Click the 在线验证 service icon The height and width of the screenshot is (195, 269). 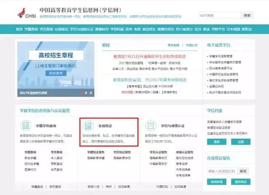tap(88, 126)
